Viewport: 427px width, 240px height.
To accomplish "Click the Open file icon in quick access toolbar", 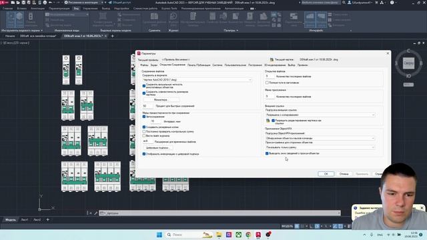I will (18, 3).
